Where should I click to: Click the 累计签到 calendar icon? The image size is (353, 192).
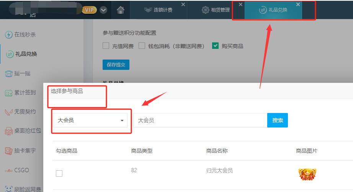pyautogui.click(x=8, y=92)
